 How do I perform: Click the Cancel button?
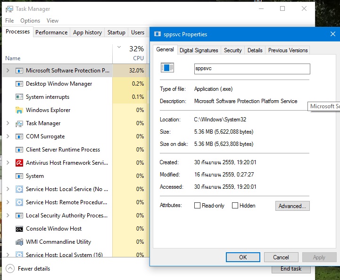[x=281, y=257]
